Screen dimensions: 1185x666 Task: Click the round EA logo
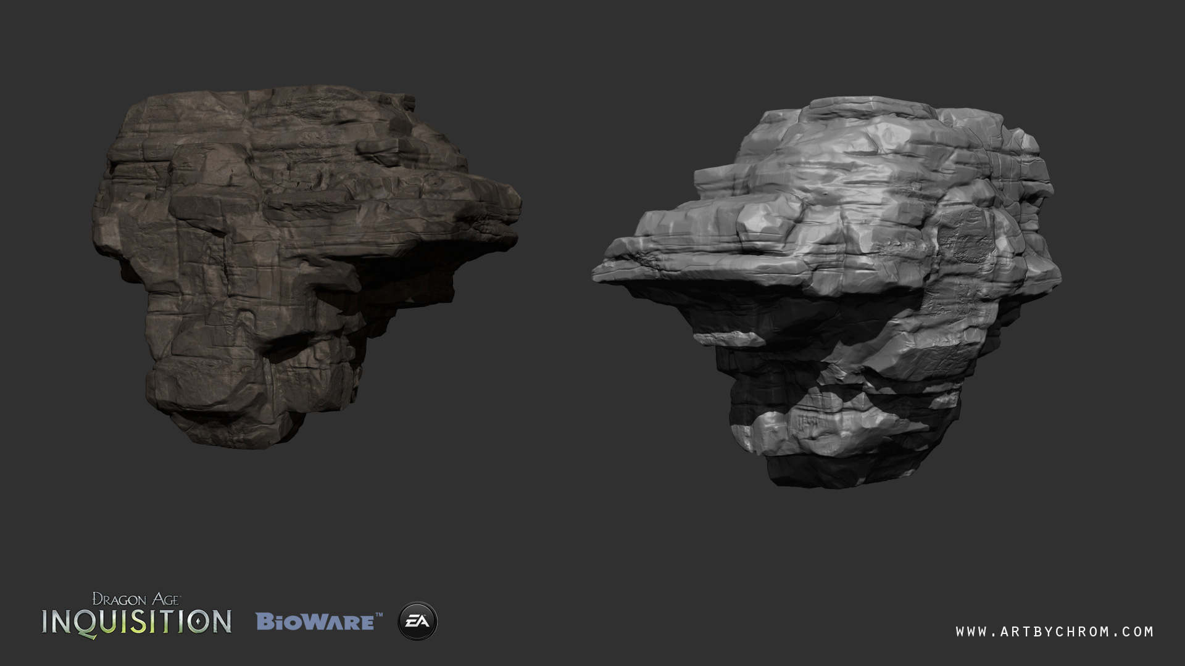click(x=418, y=621)
